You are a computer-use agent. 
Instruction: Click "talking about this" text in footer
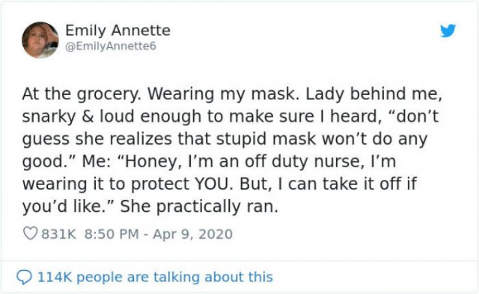[x=213, y=278]
